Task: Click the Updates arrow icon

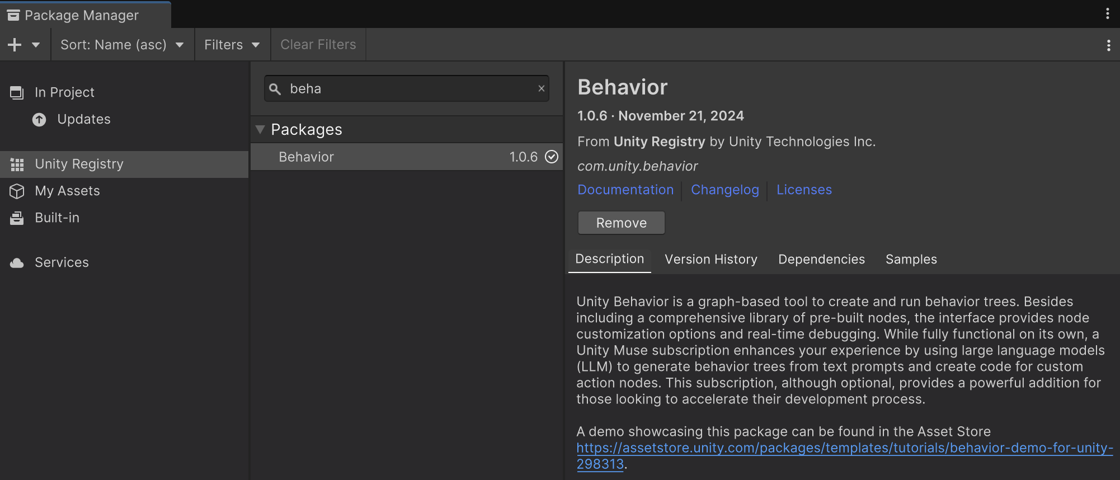Action: point(39,120)
